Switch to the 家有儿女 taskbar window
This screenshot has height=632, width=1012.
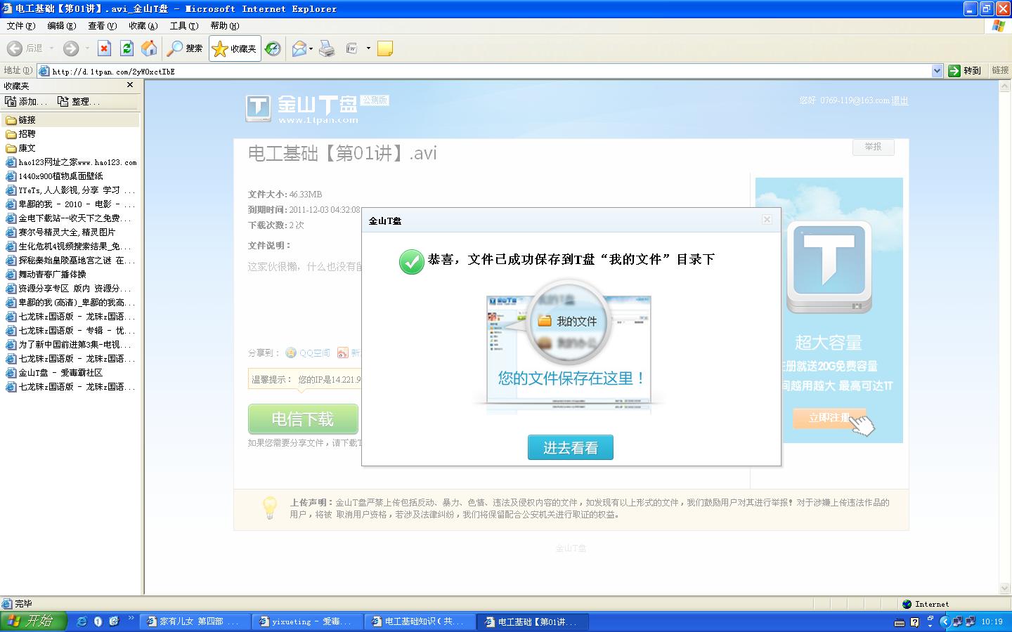click(x=193, y=621)
